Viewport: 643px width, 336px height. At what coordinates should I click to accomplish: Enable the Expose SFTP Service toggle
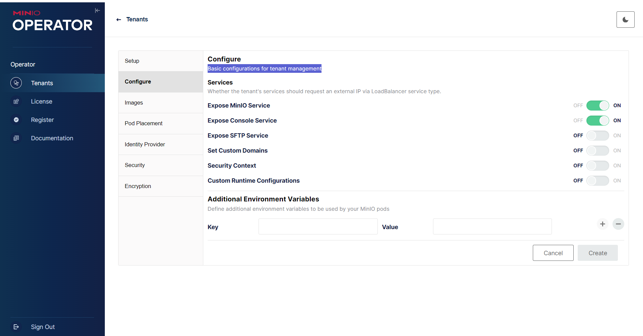coord(597,136)
